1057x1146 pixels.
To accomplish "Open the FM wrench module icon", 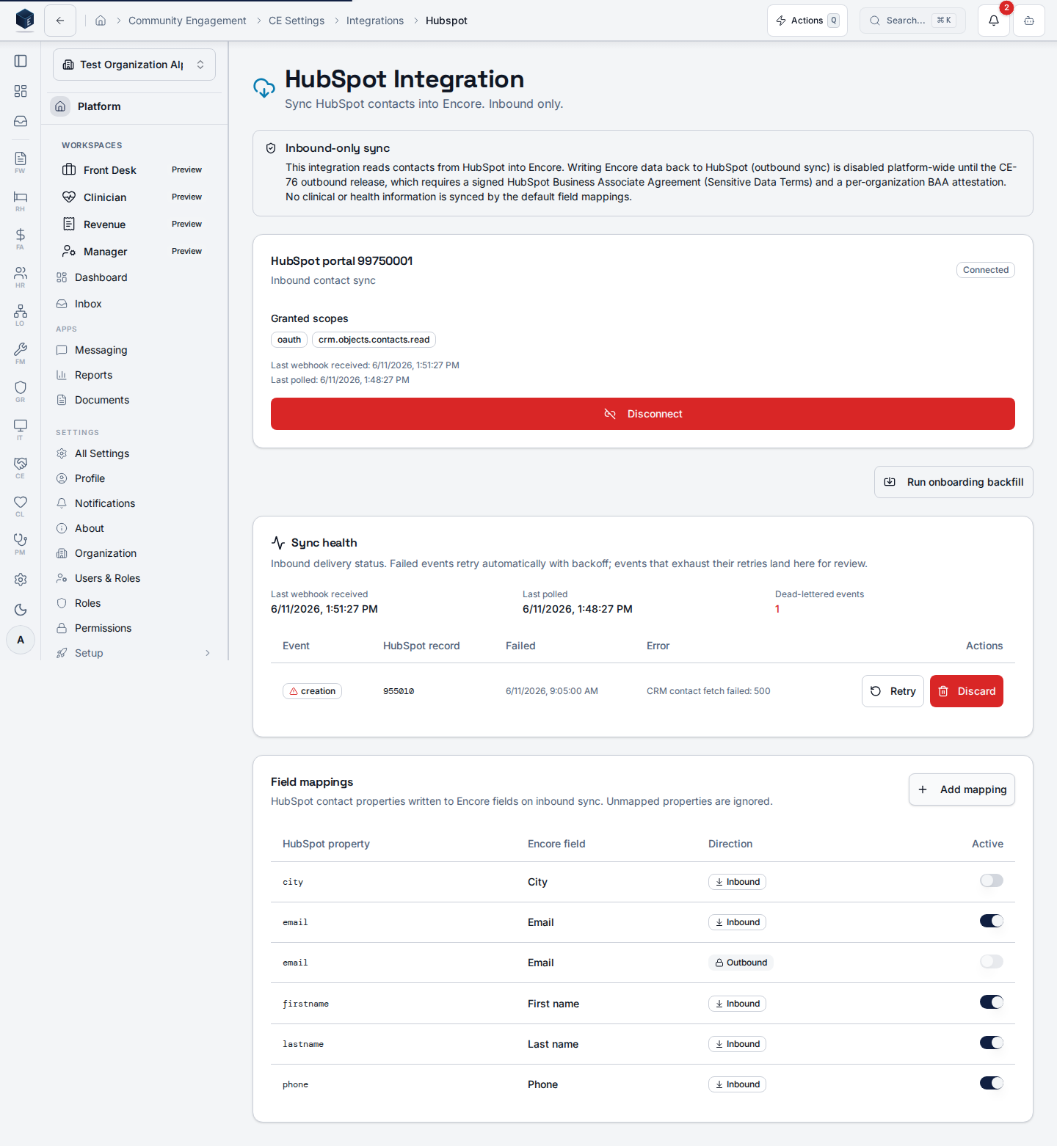I will pos(21,353).
